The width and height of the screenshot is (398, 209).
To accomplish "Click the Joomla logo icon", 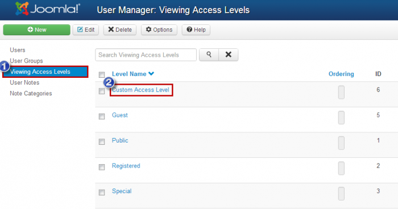I will [x=22, y=9].
